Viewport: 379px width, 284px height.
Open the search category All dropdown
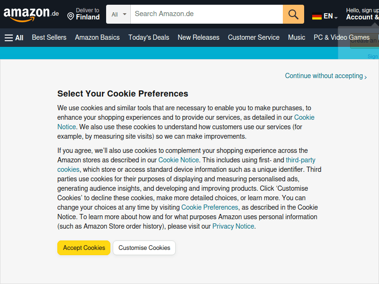[x=118, y=14]
